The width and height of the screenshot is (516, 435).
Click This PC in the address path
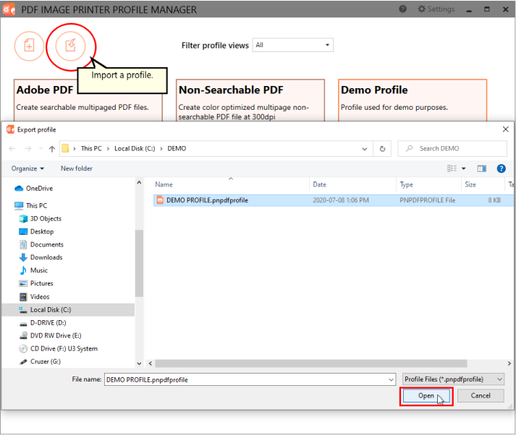(91, 149)
